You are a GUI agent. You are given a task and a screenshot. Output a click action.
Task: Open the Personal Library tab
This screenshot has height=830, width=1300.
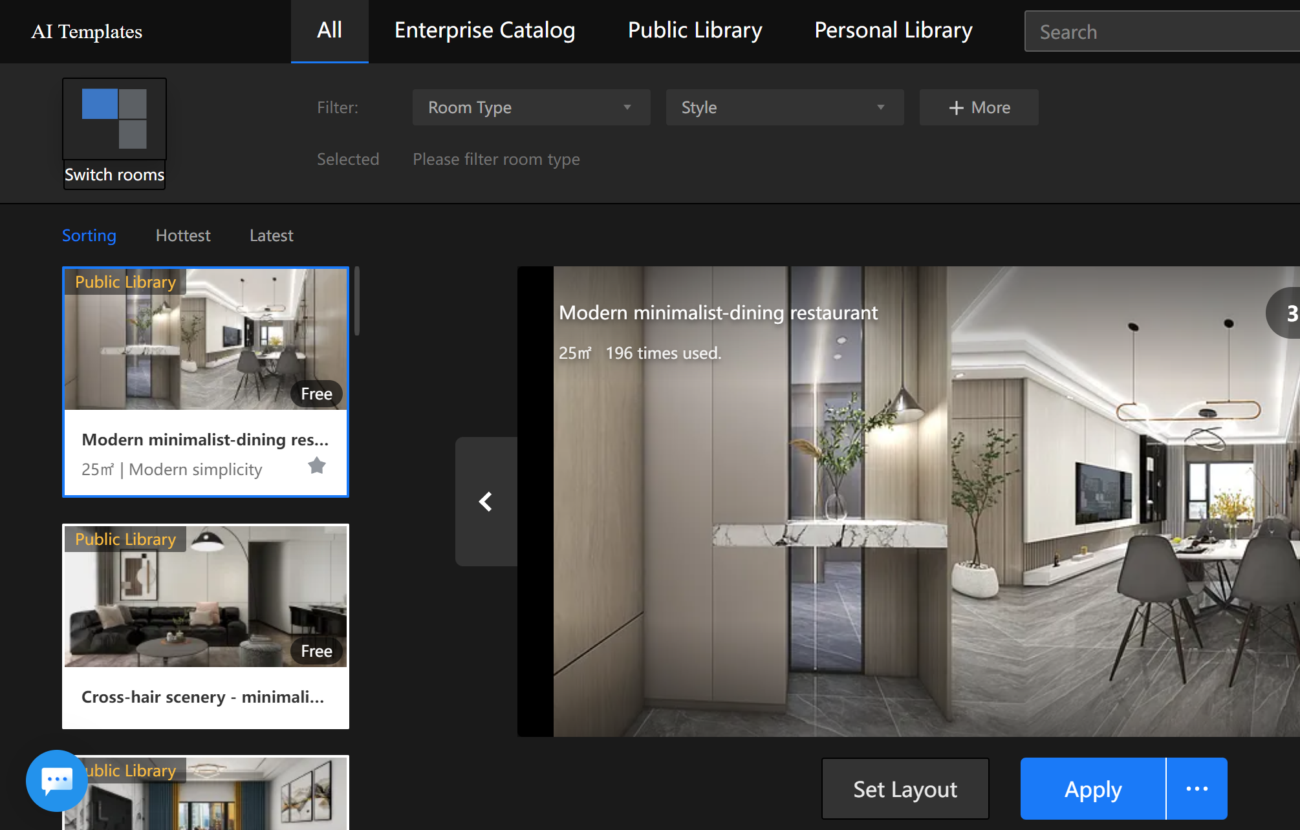894,31
